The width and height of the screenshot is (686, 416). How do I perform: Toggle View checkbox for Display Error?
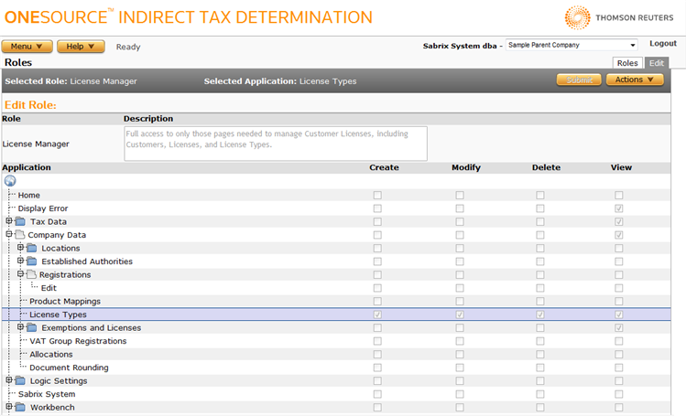pos(619,208)
